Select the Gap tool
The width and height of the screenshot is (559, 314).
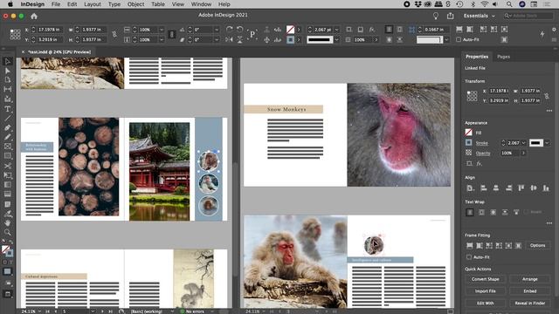tap(8, 89)
